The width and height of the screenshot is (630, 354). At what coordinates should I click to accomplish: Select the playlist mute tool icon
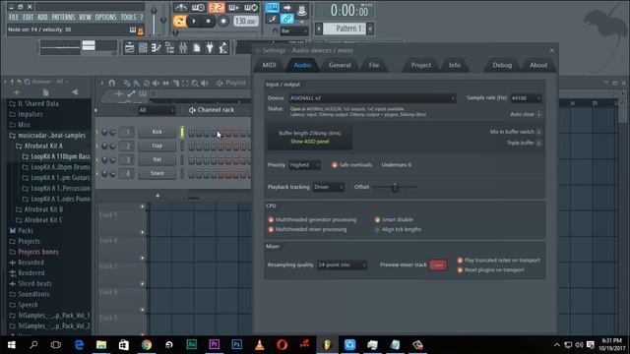pos(156,83)
